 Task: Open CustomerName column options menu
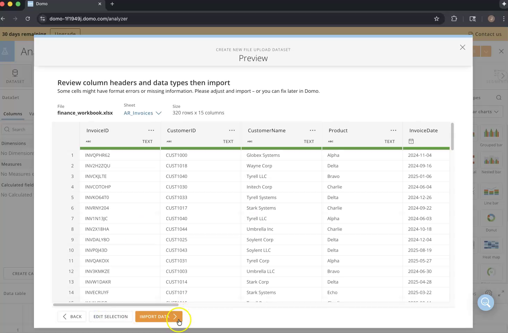313,130
